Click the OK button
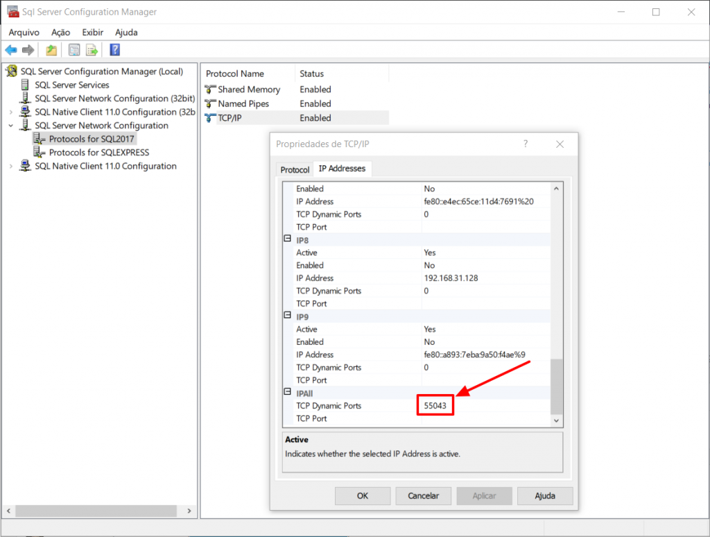Image resolution: width=710 pixels, height=537 pixels. 363,496
